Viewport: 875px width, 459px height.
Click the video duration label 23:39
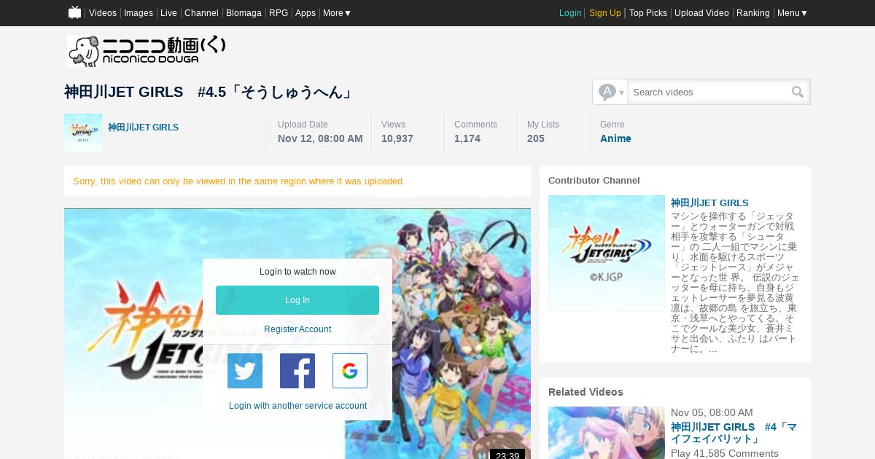(x=507, y=455)
